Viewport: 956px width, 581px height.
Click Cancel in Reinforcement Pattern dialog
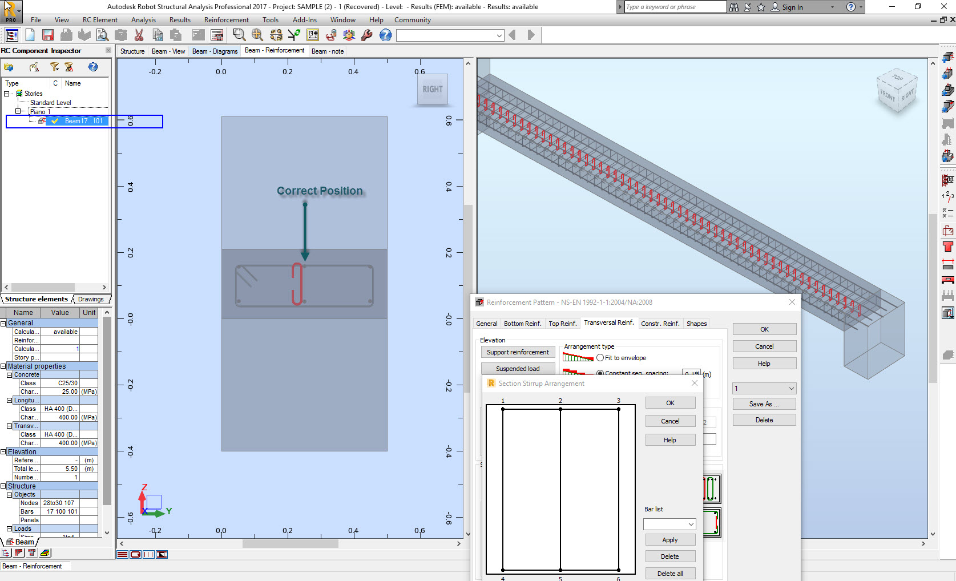[x=764, y=346]
